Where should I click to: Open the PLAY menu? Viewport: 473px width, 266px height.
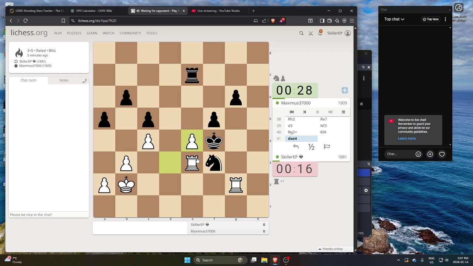pos(58,33)
